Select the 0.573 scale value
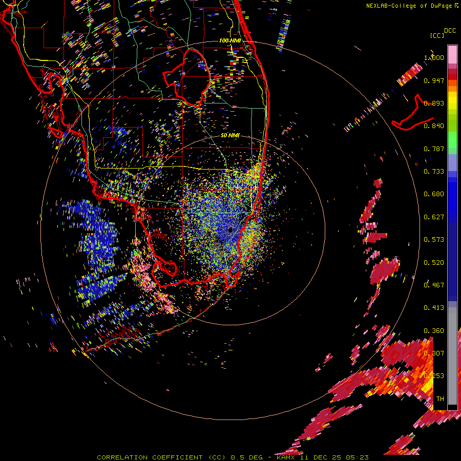This screenshot has height=461, width=461. 434,240
